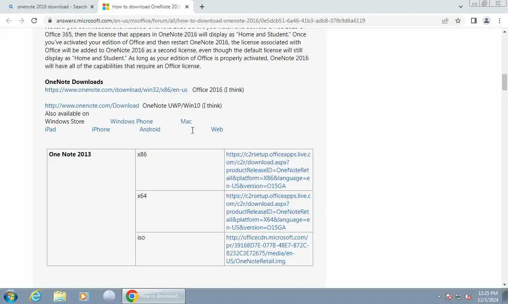Click the iPad link
Viewport: 508px width, 304px height.
pyautogui.click(x=50, y=129)
